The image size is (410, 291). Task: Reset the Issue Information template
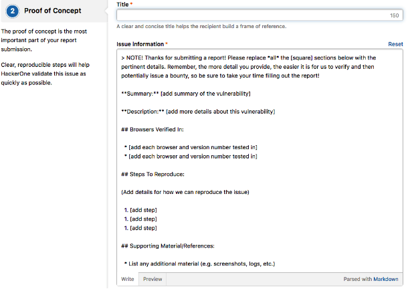pyautogui.click(x=395, y=43)
